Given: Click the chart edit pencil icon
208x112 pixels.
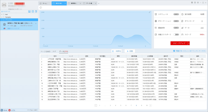Looking at the screenshot, I should click(149, 12).
